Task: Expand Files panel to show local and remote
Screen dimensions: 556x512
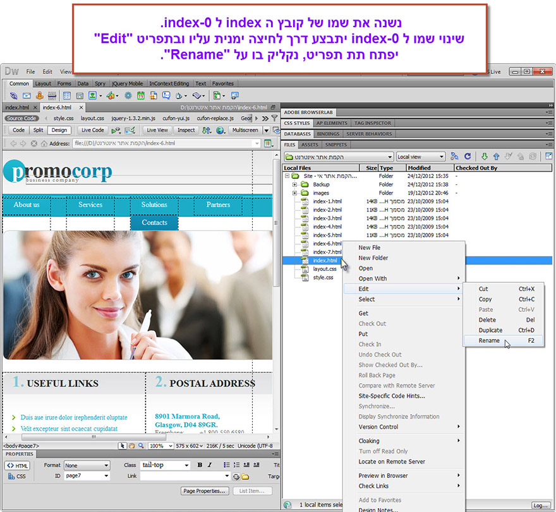Action: (x=548, y=157)
